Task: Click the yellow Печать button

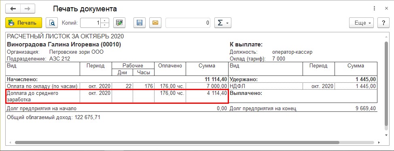Action: [23, 23]
